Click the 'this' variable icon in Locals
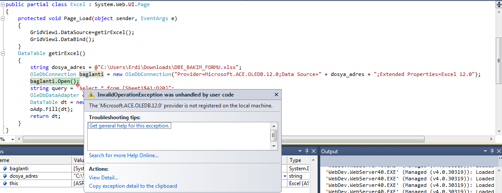Screen dimensions: 502x193 4,183
